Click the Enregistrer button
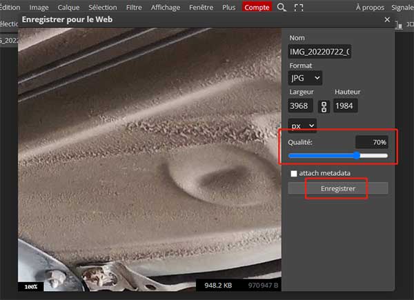Viewport: 414px width, 300px height. (x=338, y=188)
